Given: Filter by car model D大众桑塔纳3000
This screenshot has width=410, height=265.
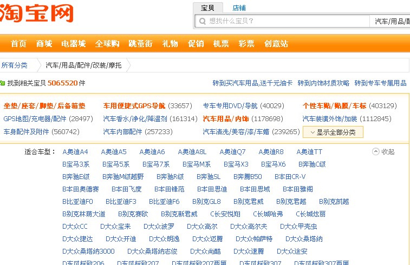Looking at the screenshot, I should pyautogui.click(x=88, y=251).
